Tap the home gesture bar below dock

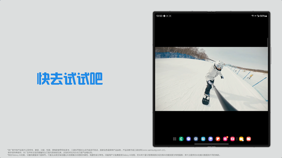(212, 144)
